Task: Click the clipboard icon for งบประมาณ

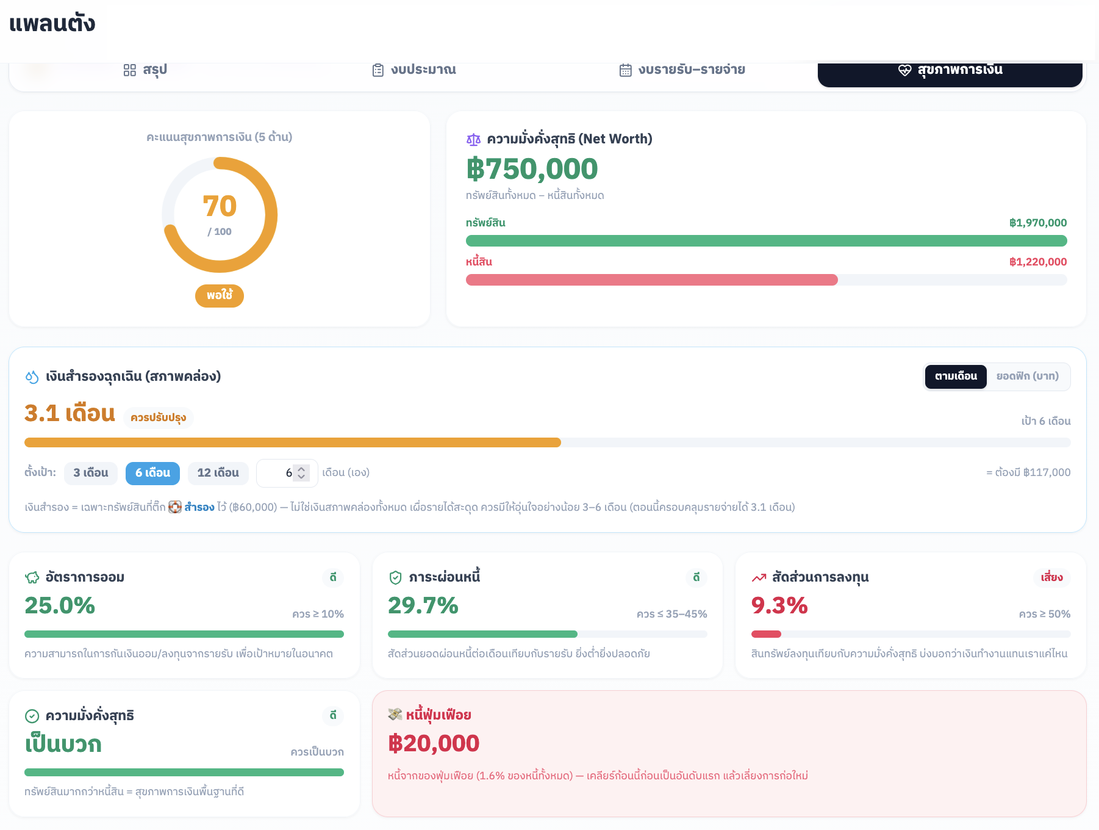Action: (x=378, y=70)
